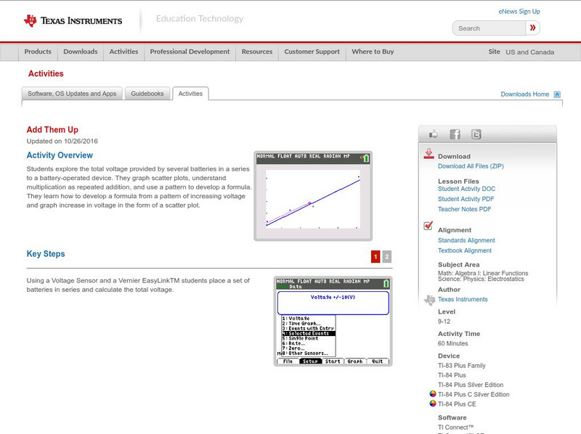Click 'Science: Physics: Electrostatics' text
The image size is (581, 434).
(x=481, y=279)
